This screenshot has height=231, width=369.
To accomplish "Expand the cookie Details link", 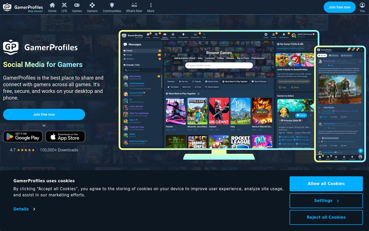I will pyautogui.click(x=24, y=209).
